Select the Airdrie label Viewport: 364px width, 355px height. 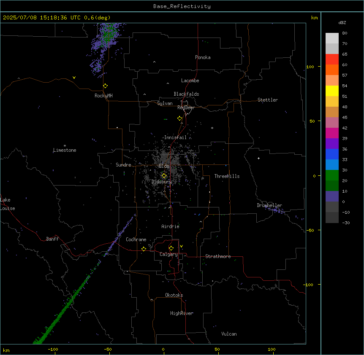click(x=171, y=226)
